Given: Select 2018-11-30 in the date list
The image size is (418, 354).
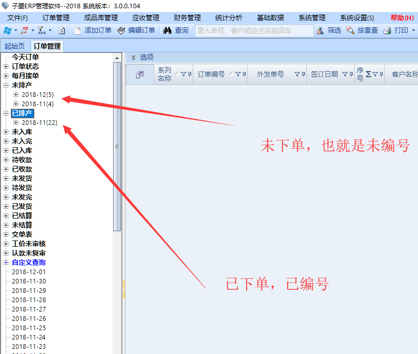Looking at the screenshot, I should (29, 281).
